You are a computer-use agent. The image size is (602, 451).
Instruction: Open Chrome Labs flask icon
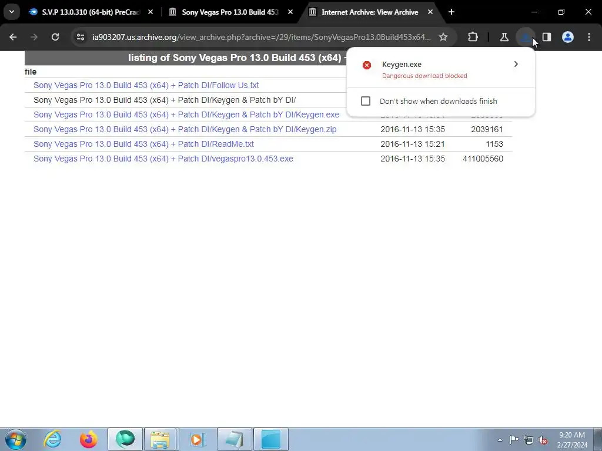click(504, 37)
